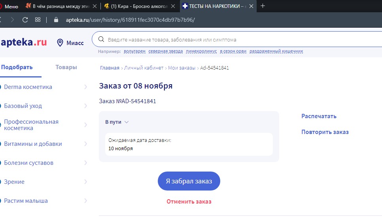
Task: Expand the Derma косметика category
Action: click(x=85, y=87)
